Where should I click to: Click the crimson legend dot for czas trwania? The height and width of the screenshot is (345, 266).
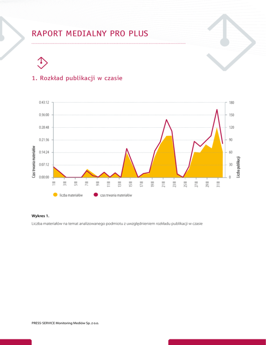(96, 195)
